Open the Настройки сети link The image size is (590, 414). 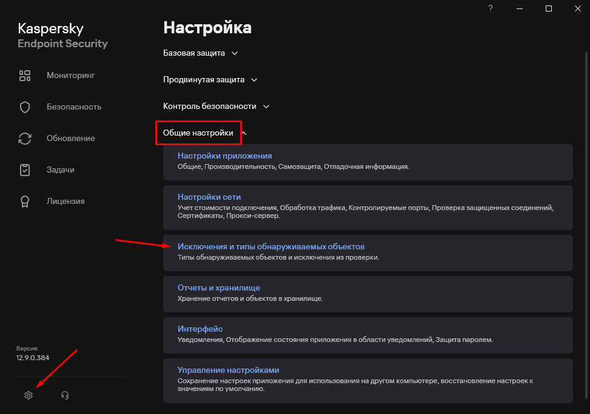(209, 197)
